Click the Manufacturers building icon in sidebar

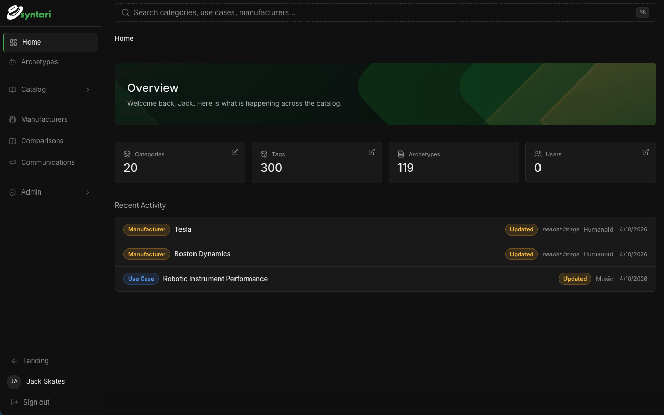pos(12,119)
